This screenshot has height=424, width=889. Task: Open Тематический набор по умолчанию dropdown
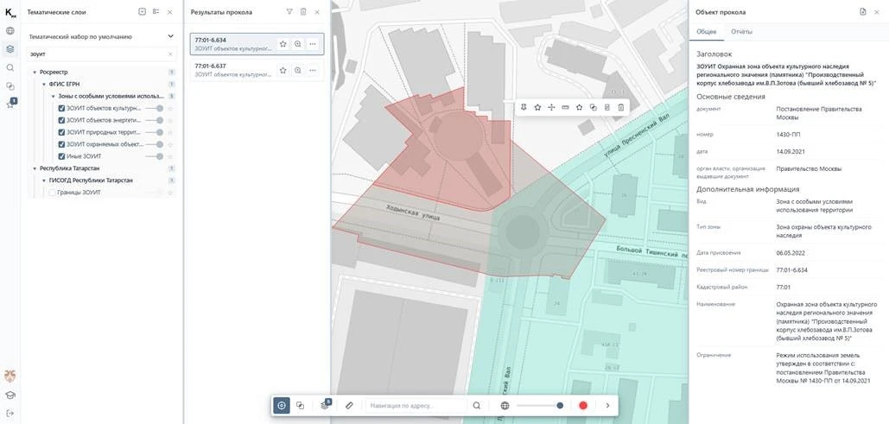(101, 36)
